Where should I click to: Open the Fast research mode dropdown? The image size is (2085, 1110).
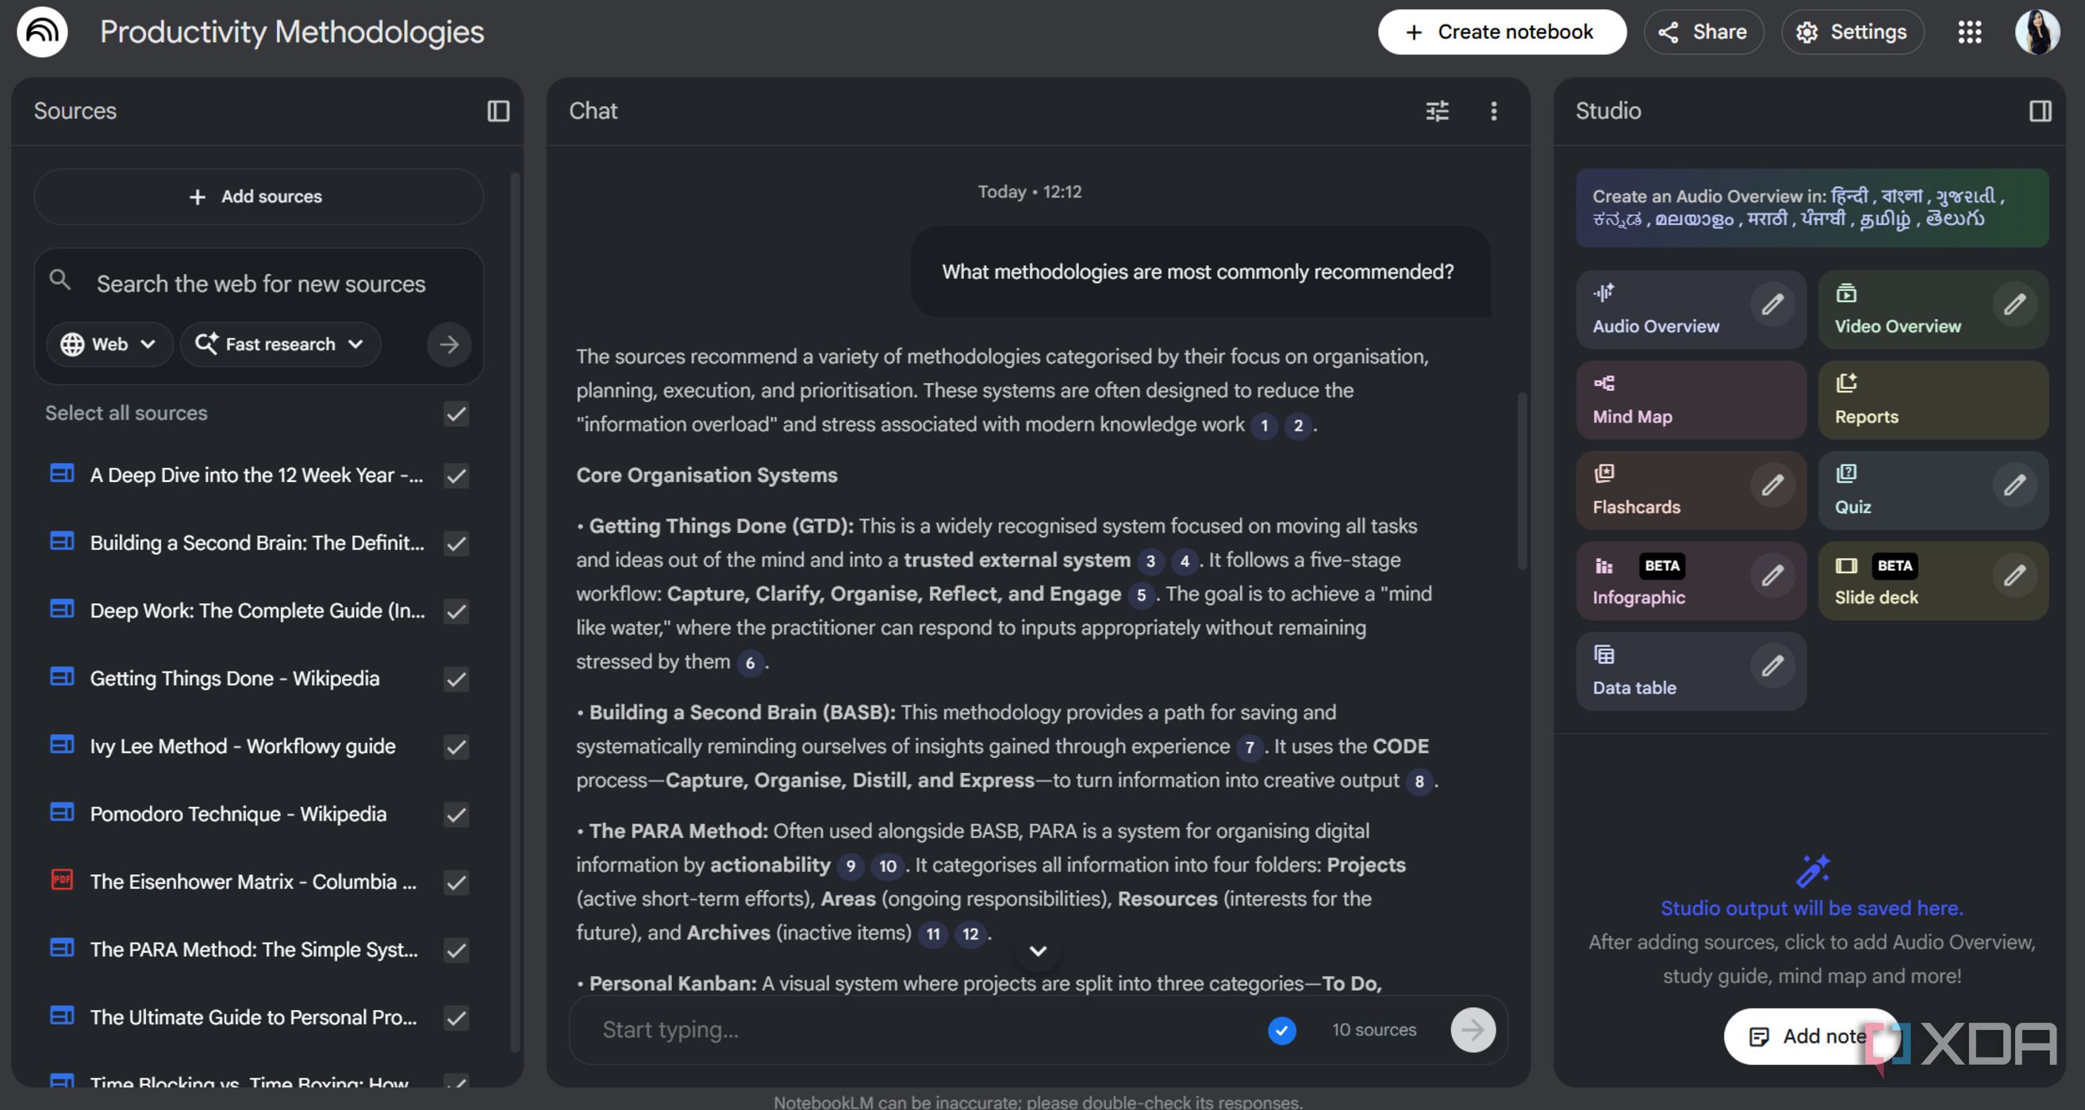tap(280, 345)
